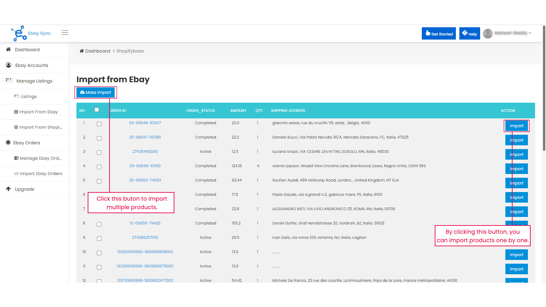The image size is (546, 307).
Task: Expand Ebay Orders in the sidebar
Action: coord(27,143)
